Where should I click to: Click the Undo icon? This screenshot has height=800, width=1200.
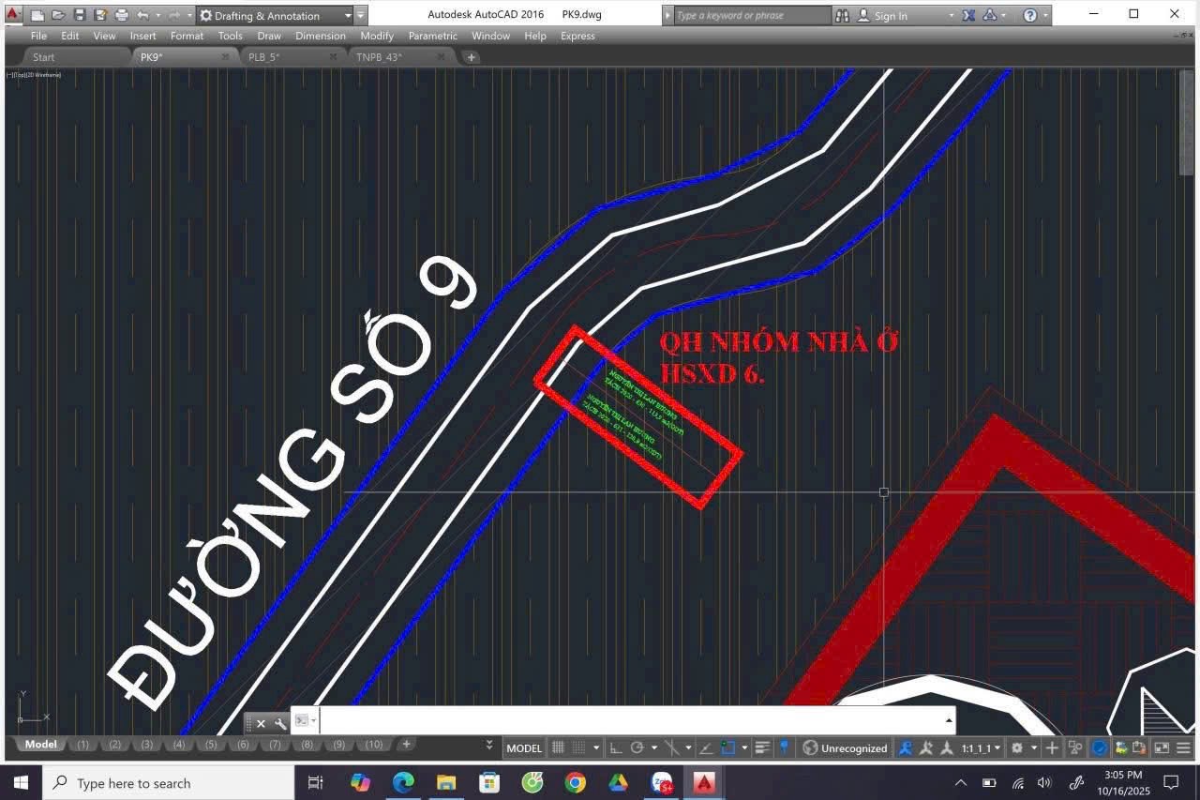pyautogui.click(x=142, y=14)
